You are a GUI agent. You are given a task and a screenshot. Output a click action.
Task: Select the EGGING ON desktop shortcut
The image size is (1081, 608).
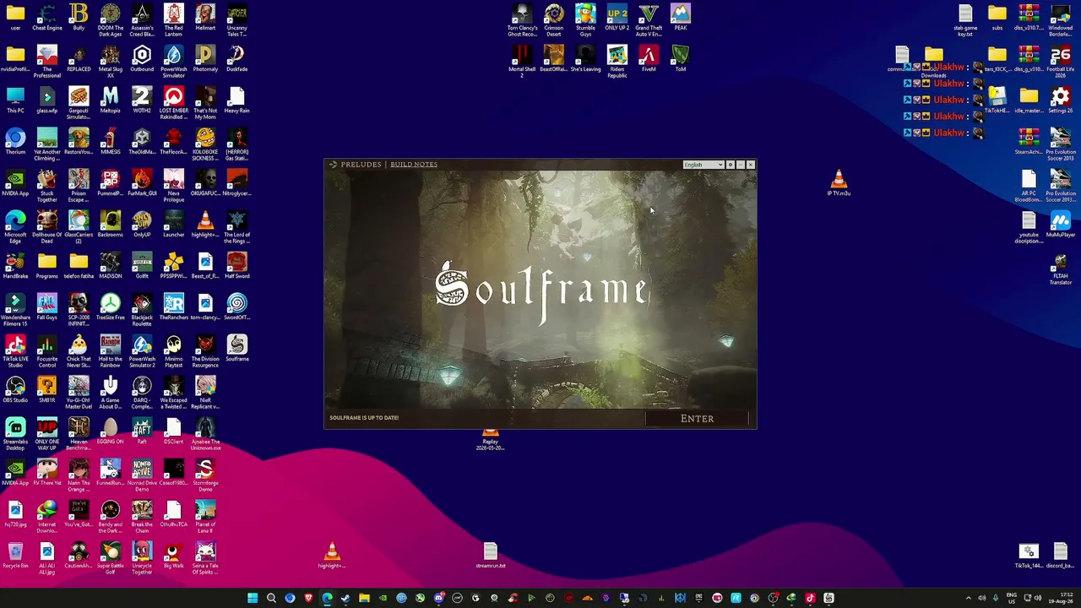tap(111, 432)
